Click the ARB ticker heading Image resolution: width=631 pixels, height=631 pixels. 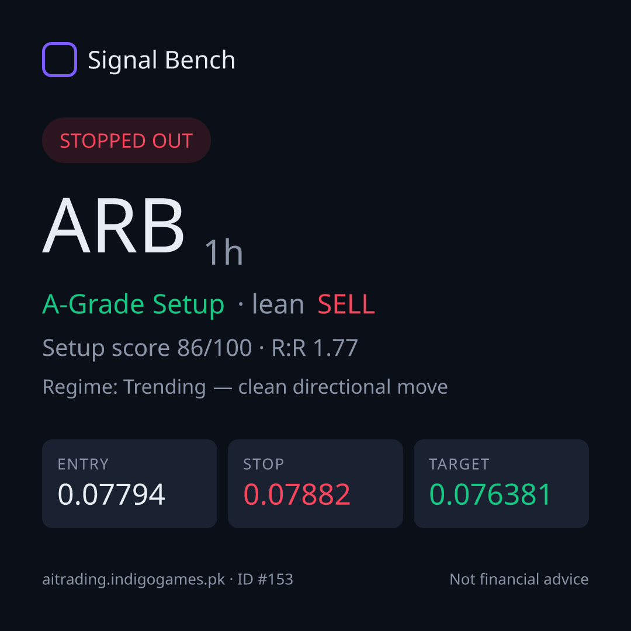click(113, 225)
